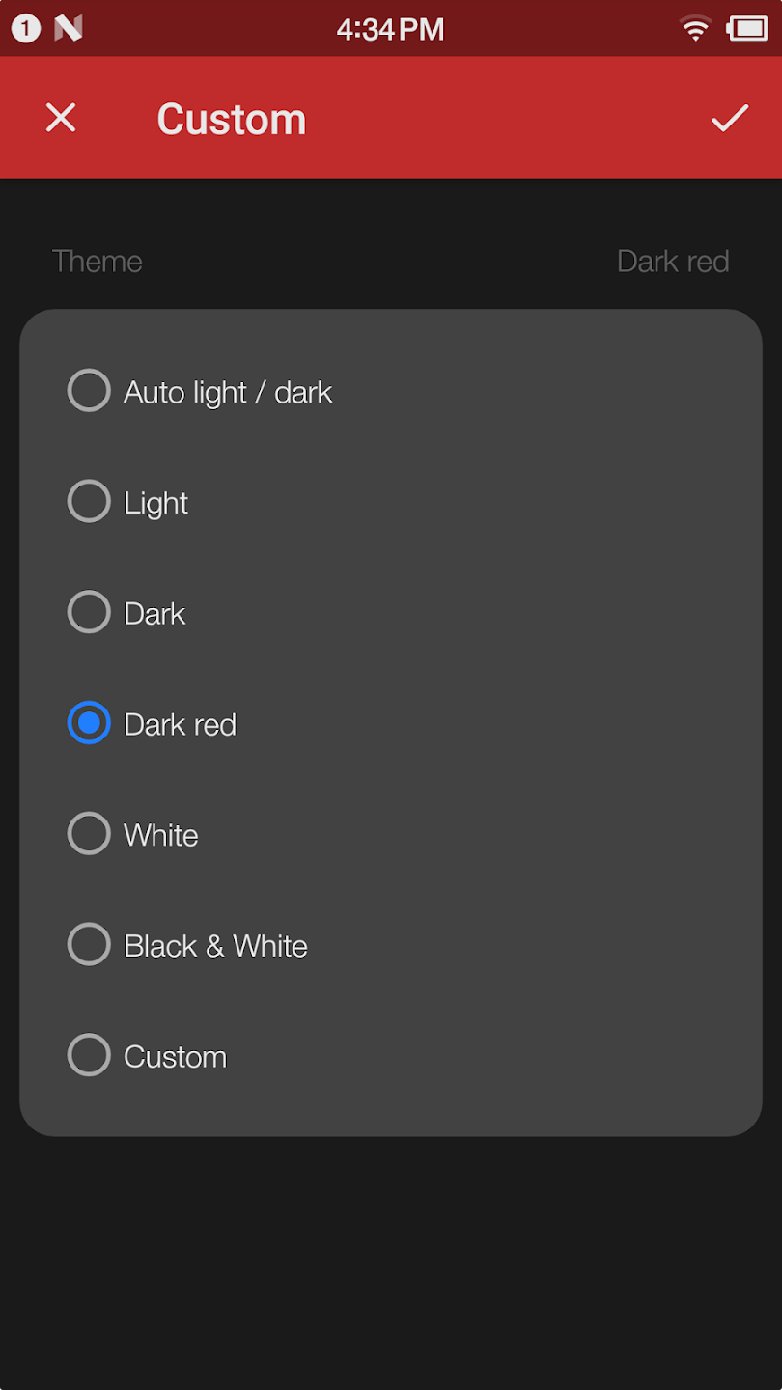This screenshot has height=1390, width=782.
Task: Confirm the theme with the checkmark icon
Action: (x=730, y=118)
